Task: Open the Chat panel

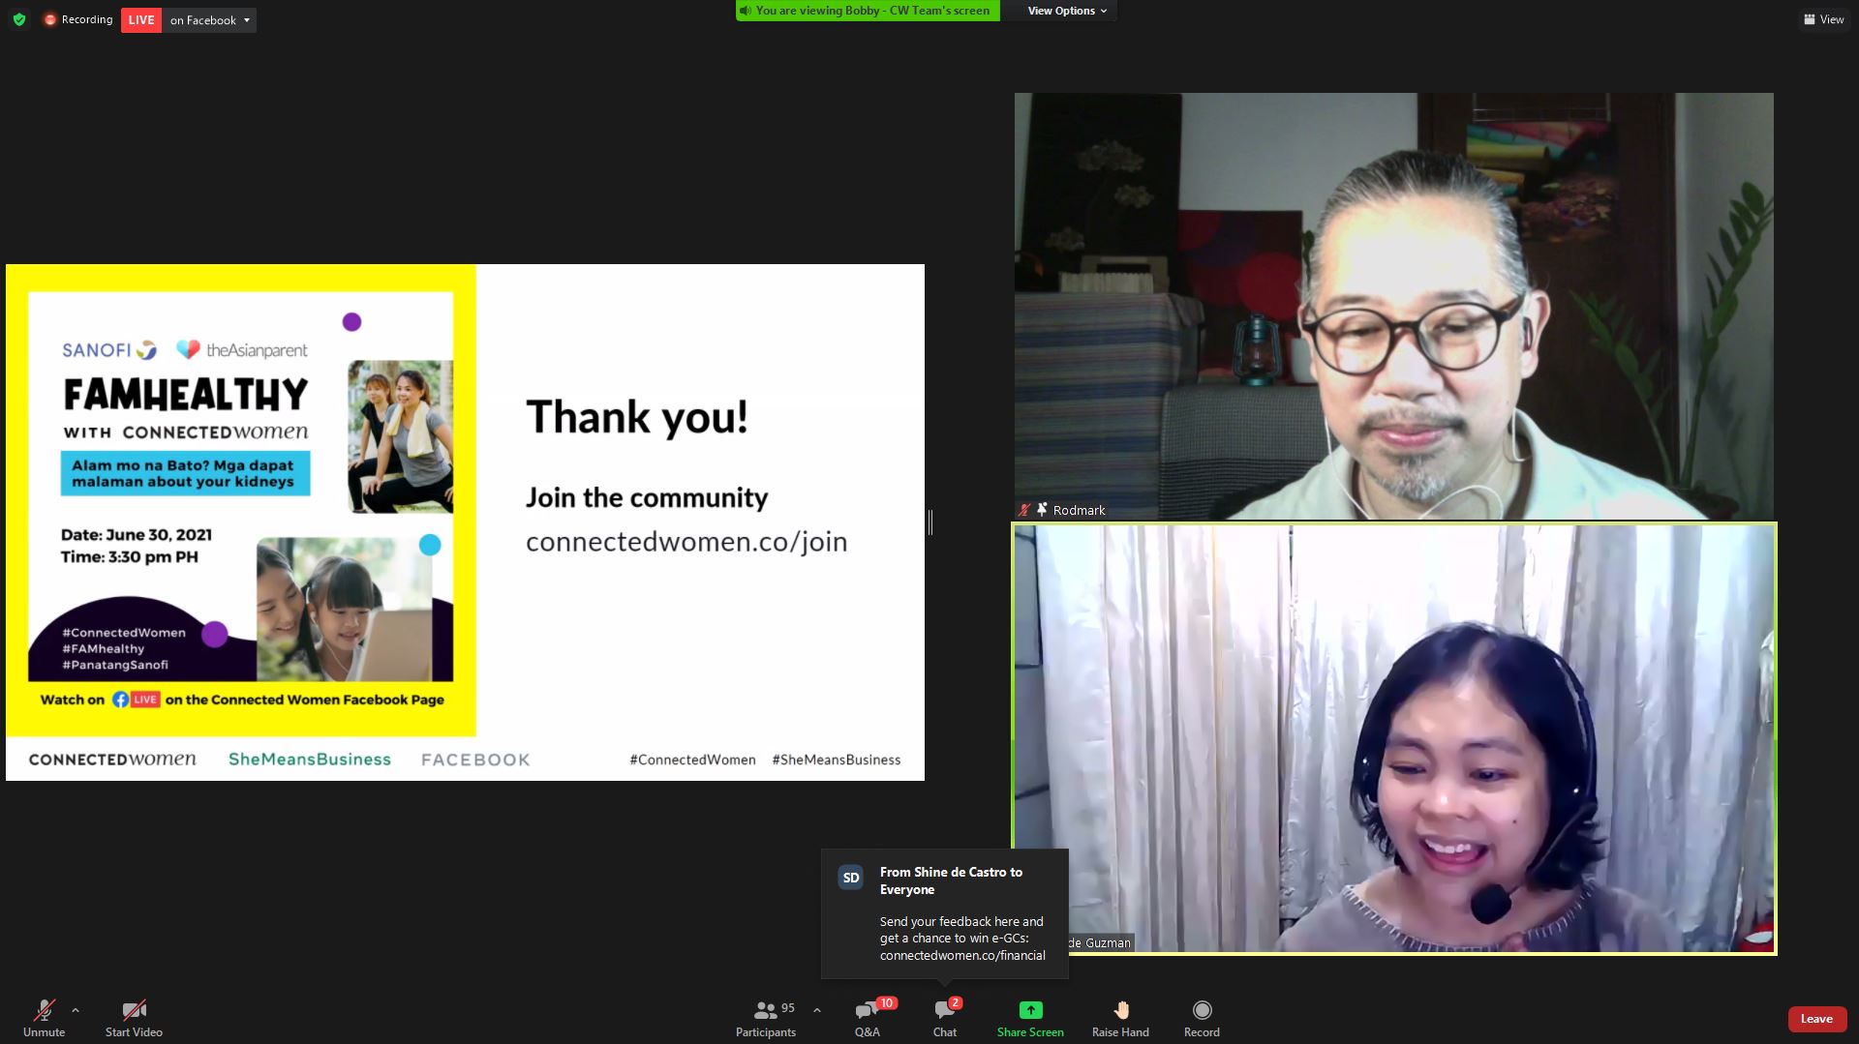Action: pyautogui.click(x=945, y=1018)
